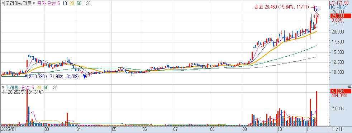Image resolution: width=352 pixels, height=133 pixels.
Task: Click the 2025/01 date axis label
Action: (x=9, y=129)
